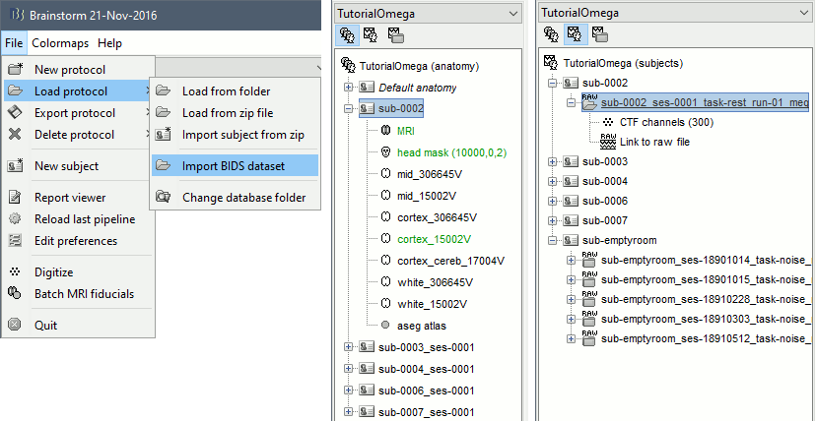Click the Link to raw file icon
Image resolution: width=816 pixels, height=421 pixels.
pos(608,142)
